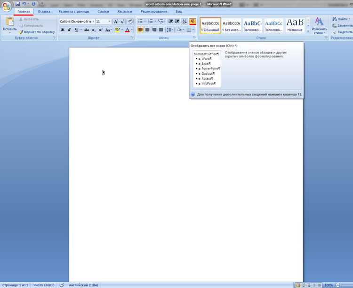Click Число слов: 0 in status bar

pyautogui.click(x=44, y=285)
